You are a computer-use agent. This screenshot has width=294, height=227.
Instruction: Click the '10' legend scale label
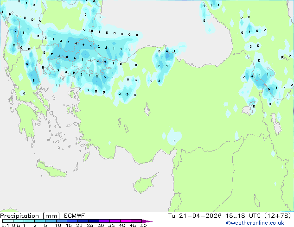coord(58,225)
